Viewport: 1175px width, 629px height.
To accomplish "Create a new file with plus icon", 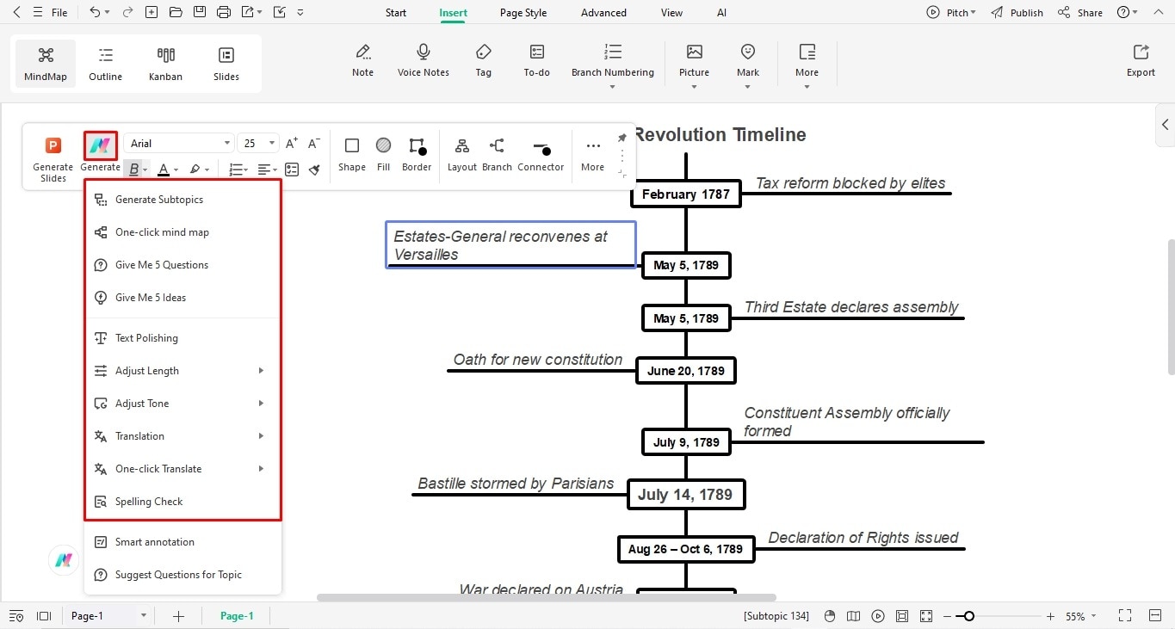I will (152, 12).
